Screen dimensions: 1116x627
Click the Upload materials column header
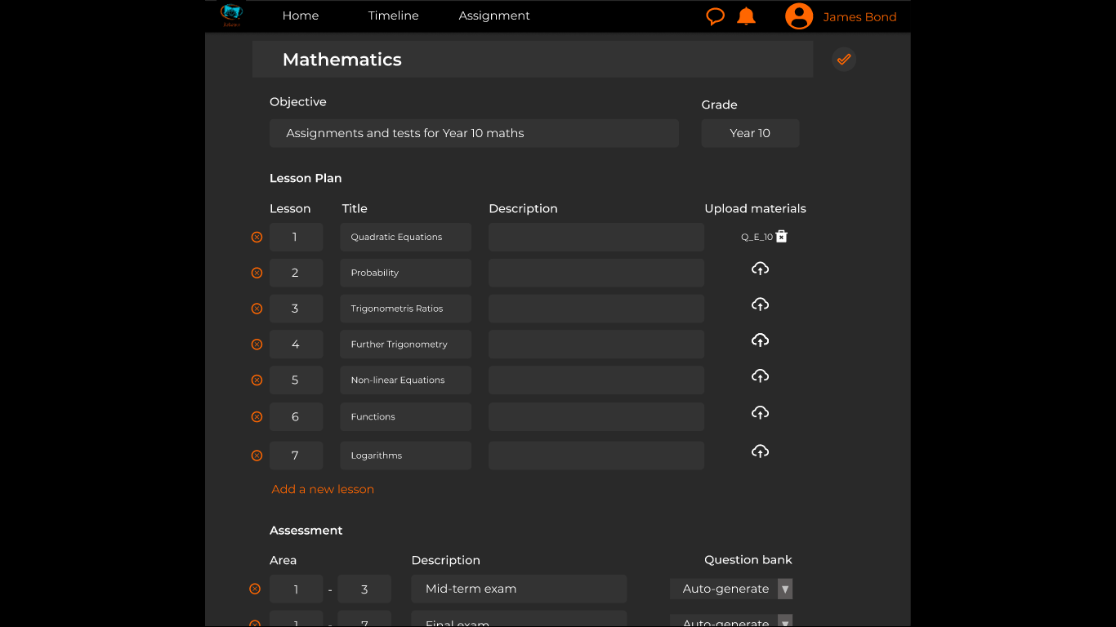(755, 209)
